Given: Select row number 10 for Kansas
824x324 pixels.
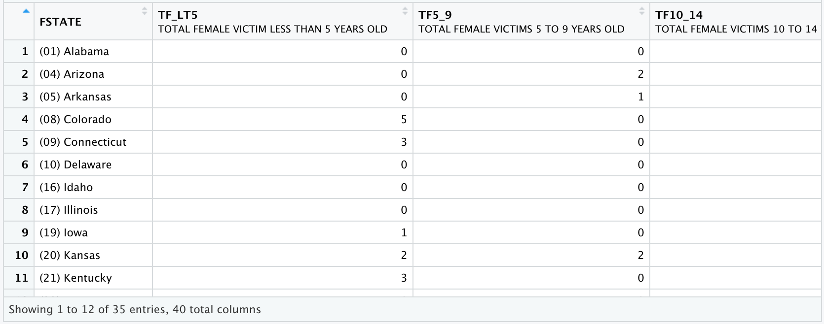Looking at the screenshot, I should (22, 255).
